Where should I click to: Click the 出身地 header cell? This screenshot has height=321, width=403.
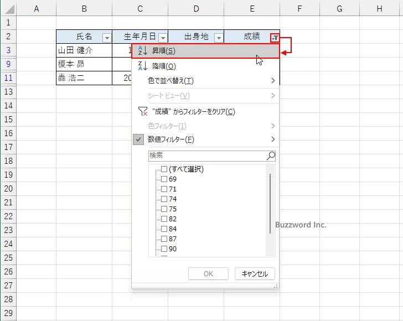(196, 37)
